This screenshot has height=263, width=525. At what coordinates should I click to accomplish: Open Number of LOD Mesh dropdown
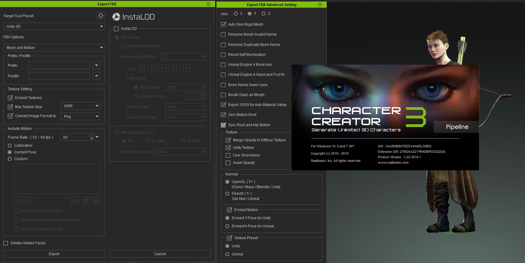[x=183, y=57]
